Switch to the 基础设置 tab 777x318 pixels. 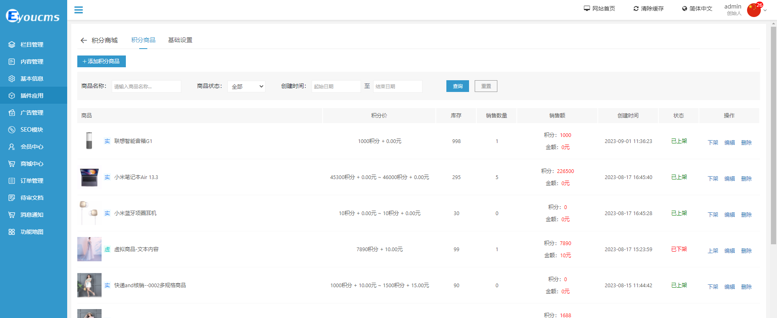(x=180, y=40)
